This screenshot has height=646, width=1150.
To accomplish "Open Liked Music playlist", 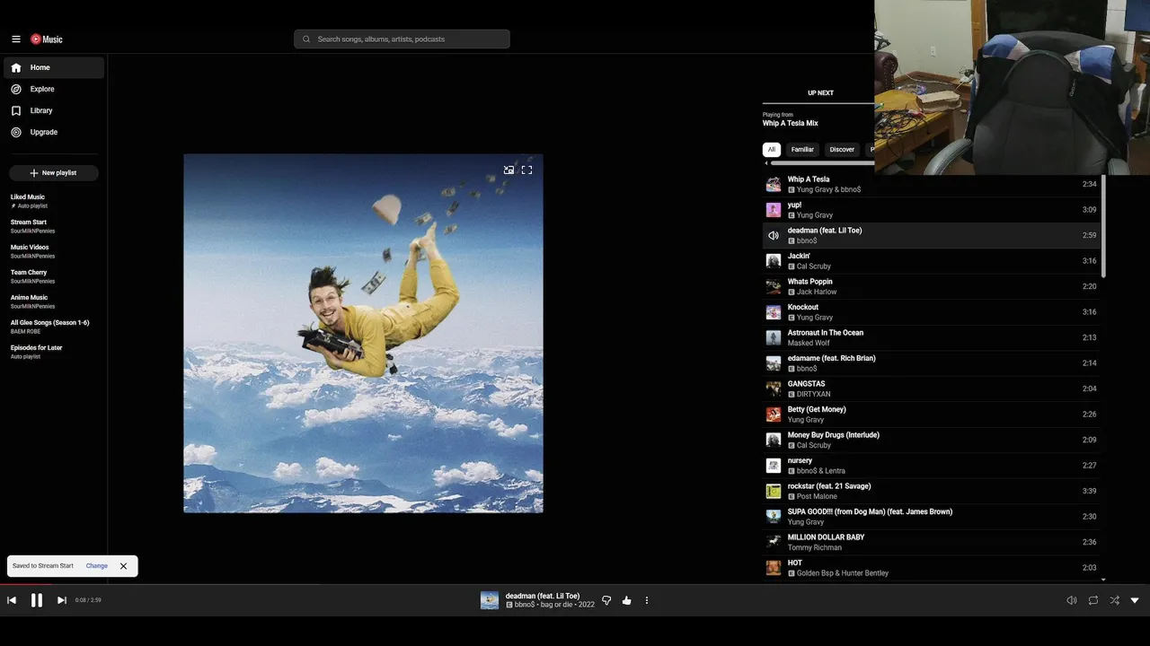I will (54, 201).
